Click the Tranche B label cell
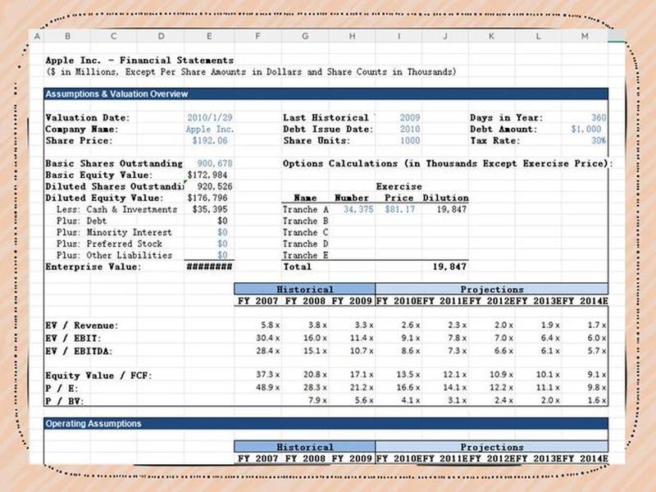 pyautogui.click(x=305, y=221)
